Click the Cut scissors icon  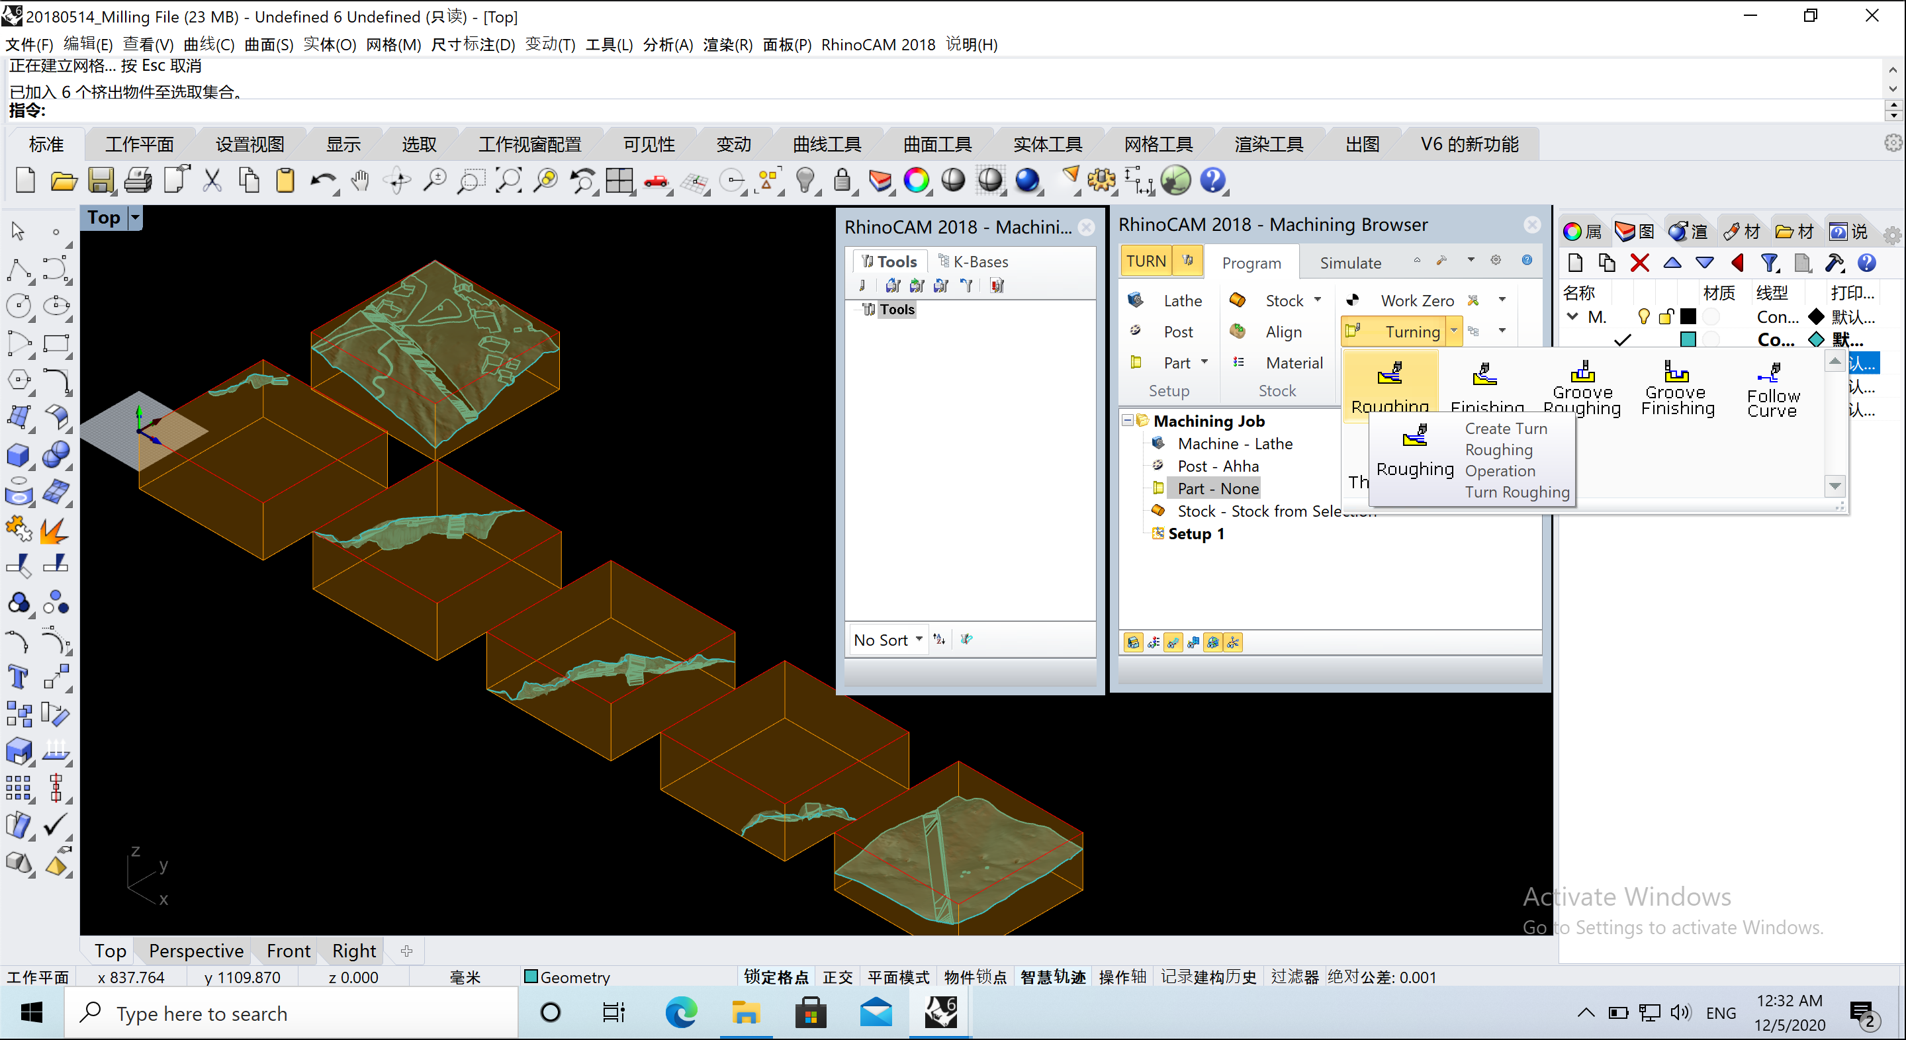pos(212,181)
